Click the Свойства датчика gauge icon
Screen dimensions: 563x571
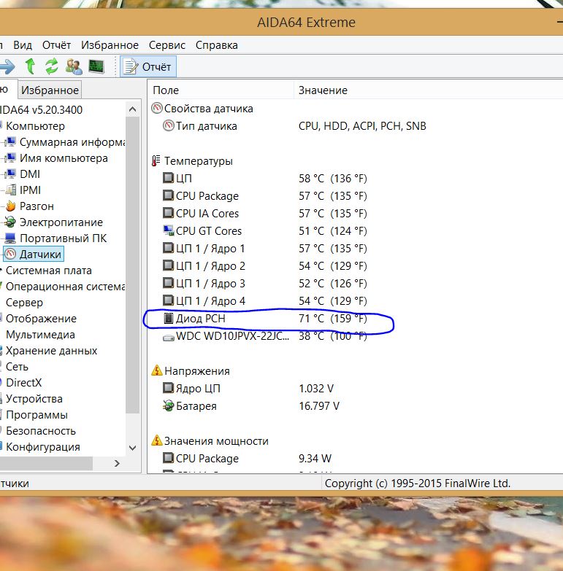pos(157,108)
